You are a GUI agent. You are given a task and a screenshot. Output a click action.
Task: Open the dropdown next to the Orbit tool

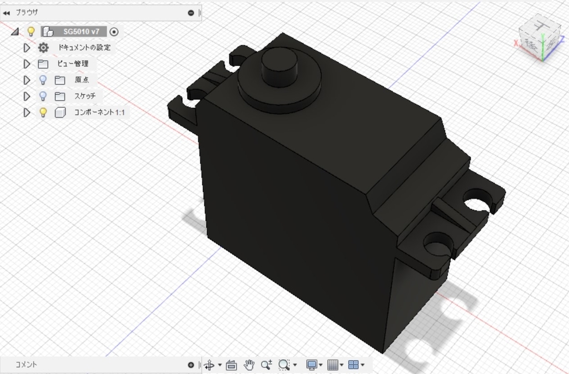(x=219, y=365)
